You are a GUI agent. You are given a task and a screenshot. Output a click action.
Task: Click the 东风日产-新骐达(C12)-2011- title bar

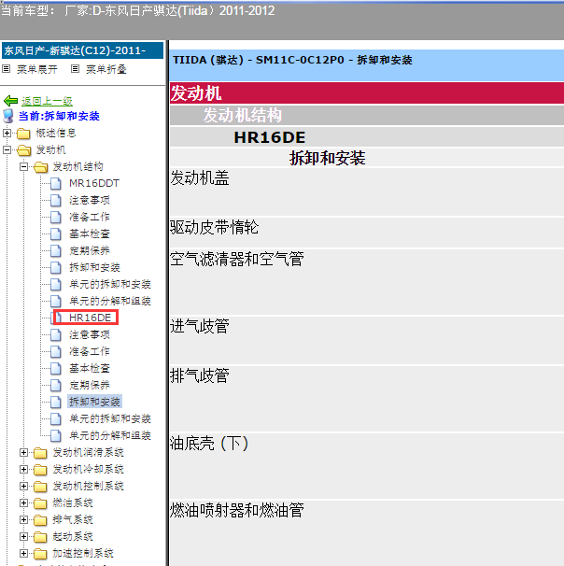coord(82,50)
